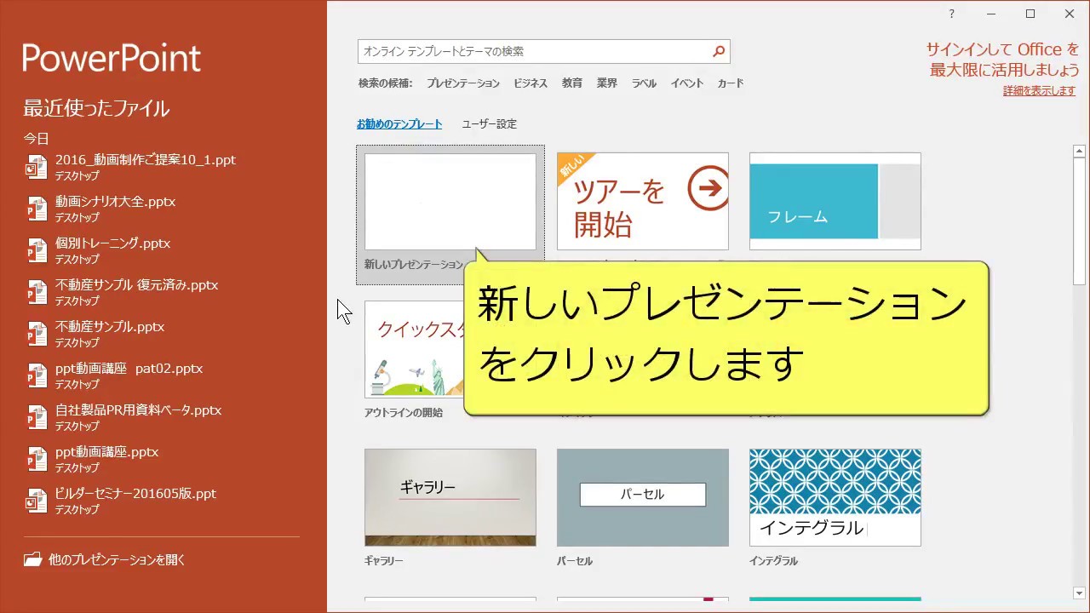Select suggested search ラベル

pyautogui.click(x=644, y=83)
